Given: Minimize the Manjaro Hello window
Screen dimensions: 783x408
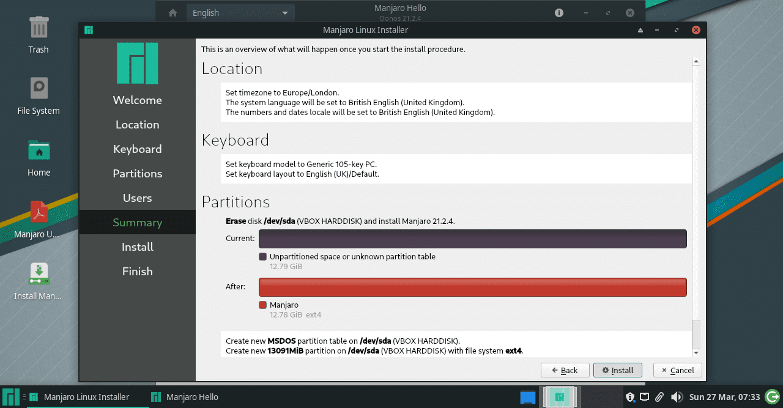Looking at the screenshot, I should (x=586, y=13).
